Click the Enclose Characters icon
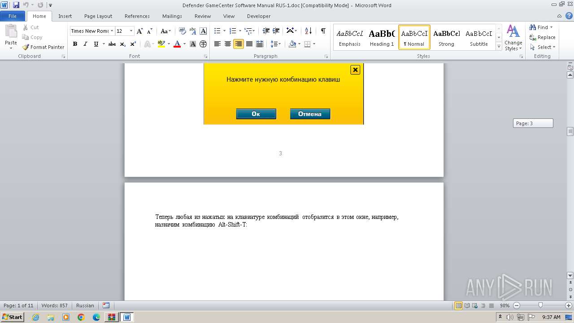 click(x=203, y=44)
